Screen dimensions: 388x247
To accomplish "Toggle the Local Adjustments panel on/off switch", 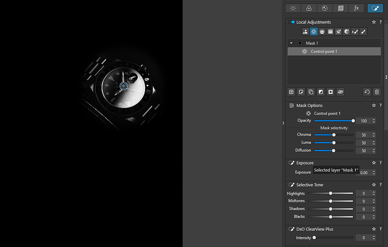I will [292, 22].
